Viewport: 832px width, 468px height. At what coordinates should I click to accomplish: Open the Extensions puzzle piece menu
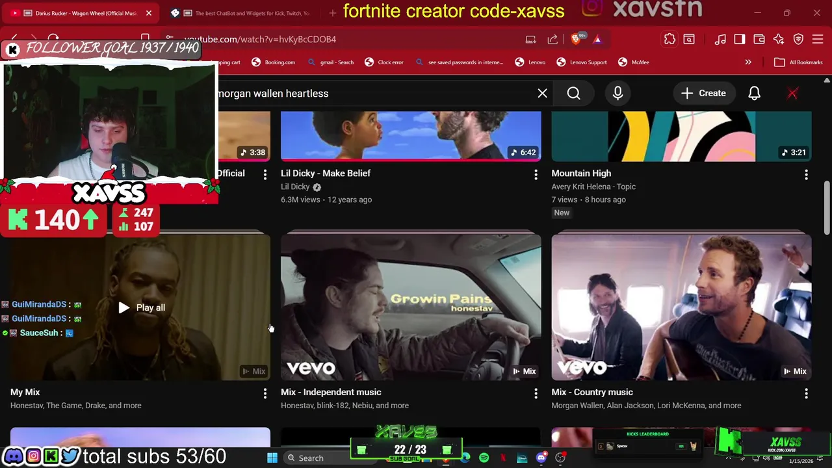669,40
